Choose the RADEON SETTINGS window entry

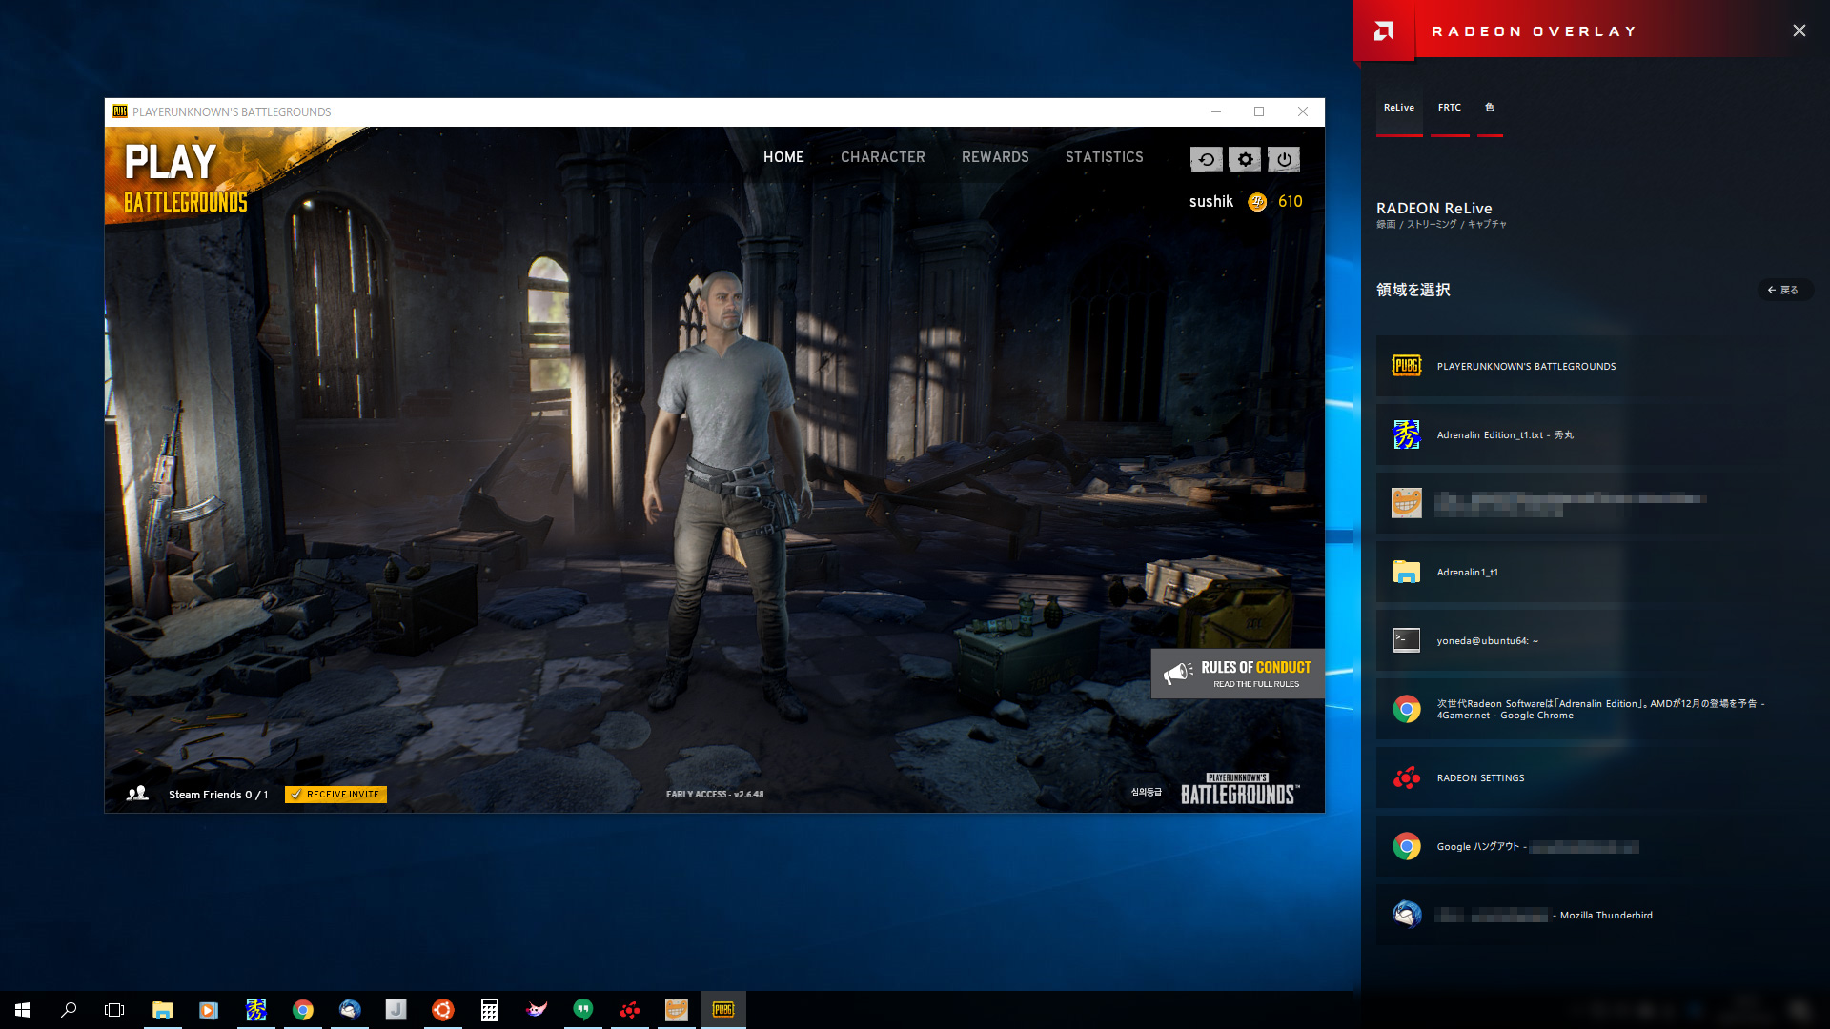point(1480,777)
